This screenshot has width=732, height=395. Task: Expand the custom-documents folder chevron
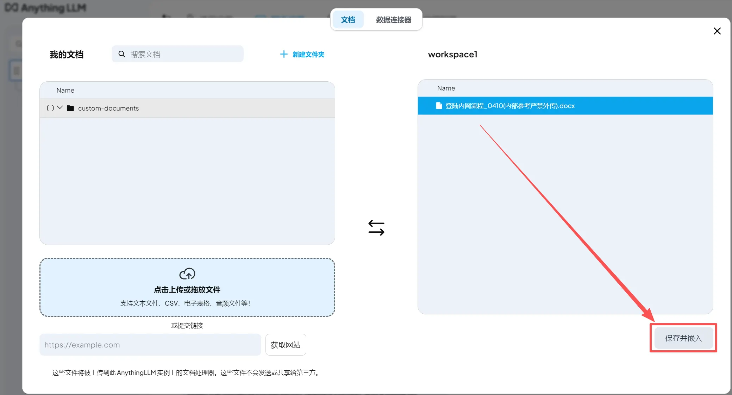60,107
